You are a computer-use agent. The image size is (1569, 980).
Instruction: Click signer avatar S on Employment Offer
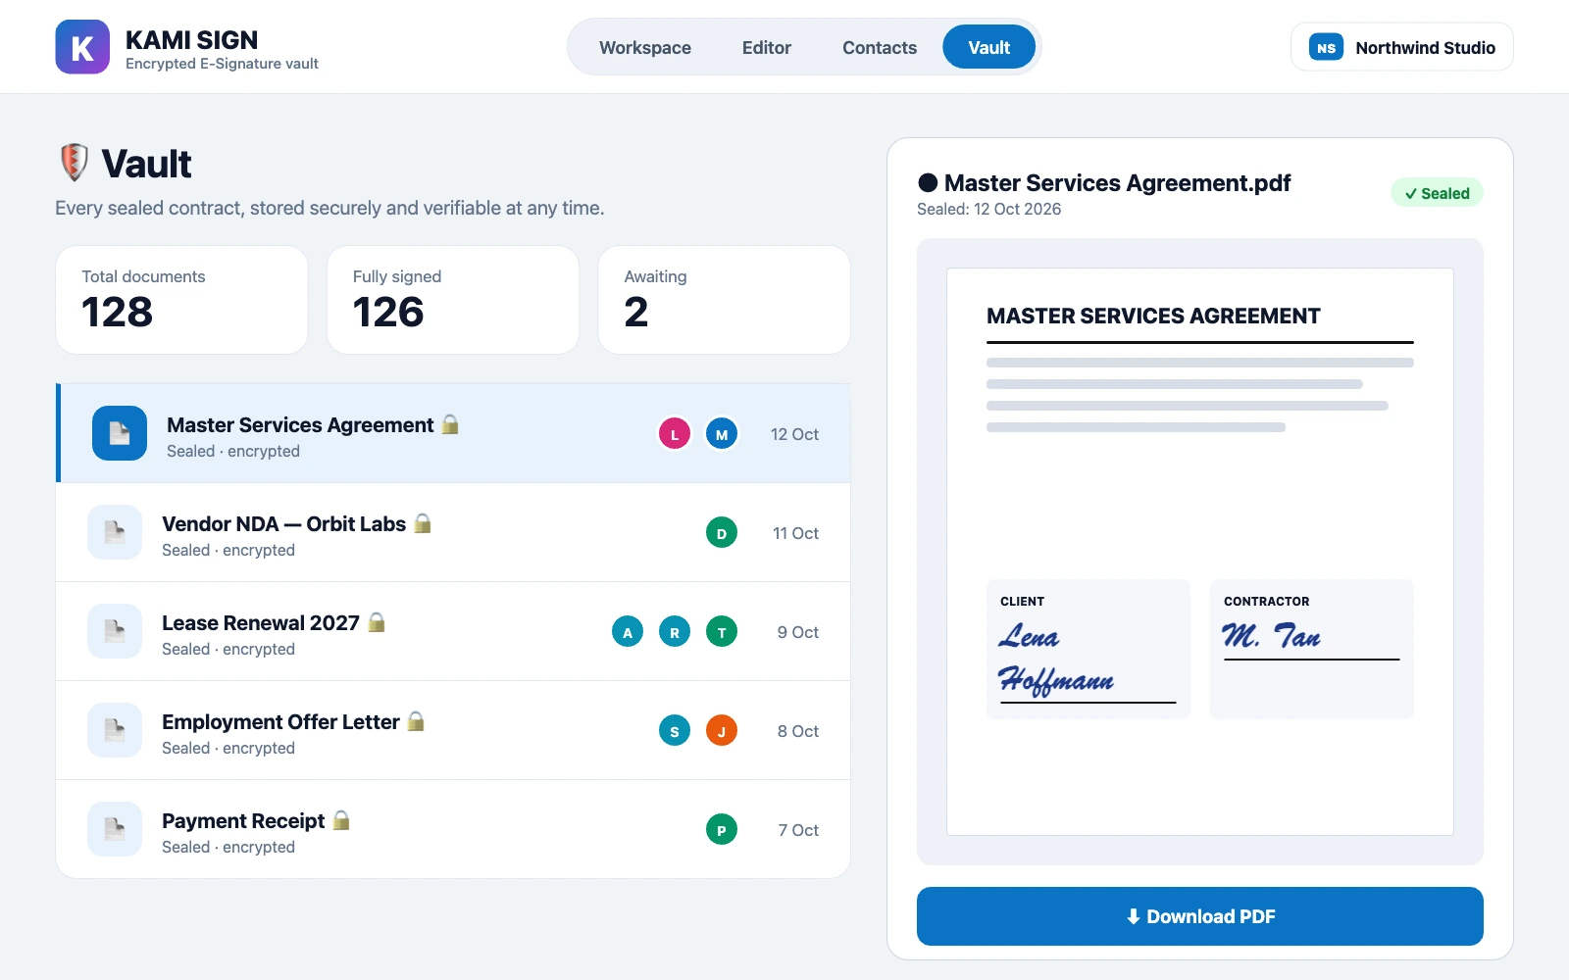[x=675, y=730]
